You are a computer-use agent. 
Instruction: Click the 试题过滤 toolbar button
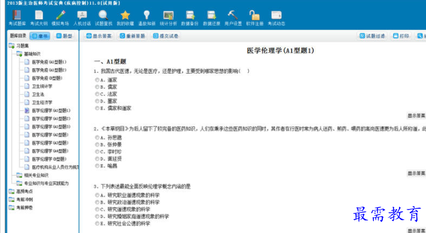[x=372, y=36]
